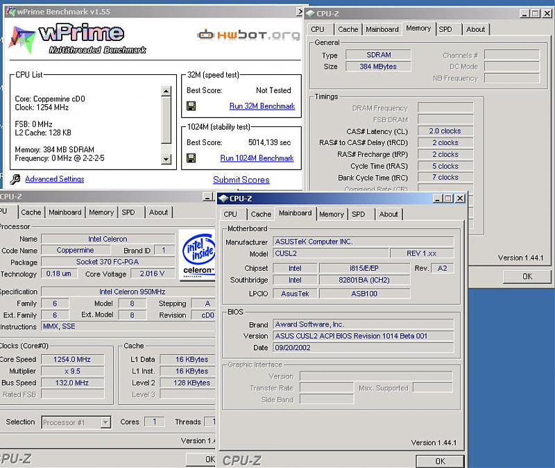Click the Code Name value "Coppermine"
Viewport: 555px width, 468px height.
coord(76,250)
